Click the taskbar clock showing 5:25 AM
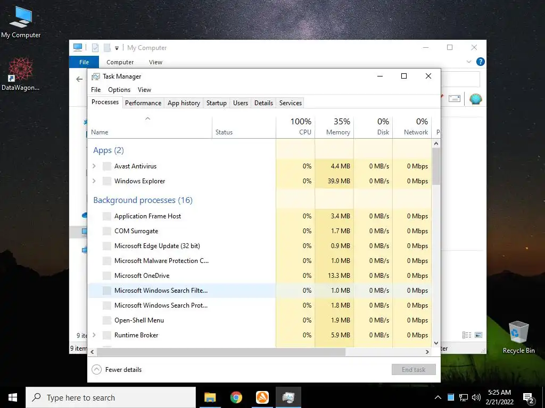 [x=499, y=397]
